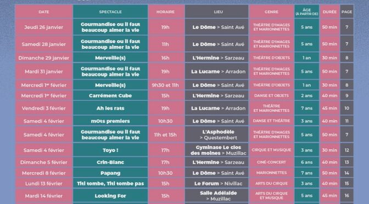
Task: Click the PAGE column header
Action: pos(347,12)
